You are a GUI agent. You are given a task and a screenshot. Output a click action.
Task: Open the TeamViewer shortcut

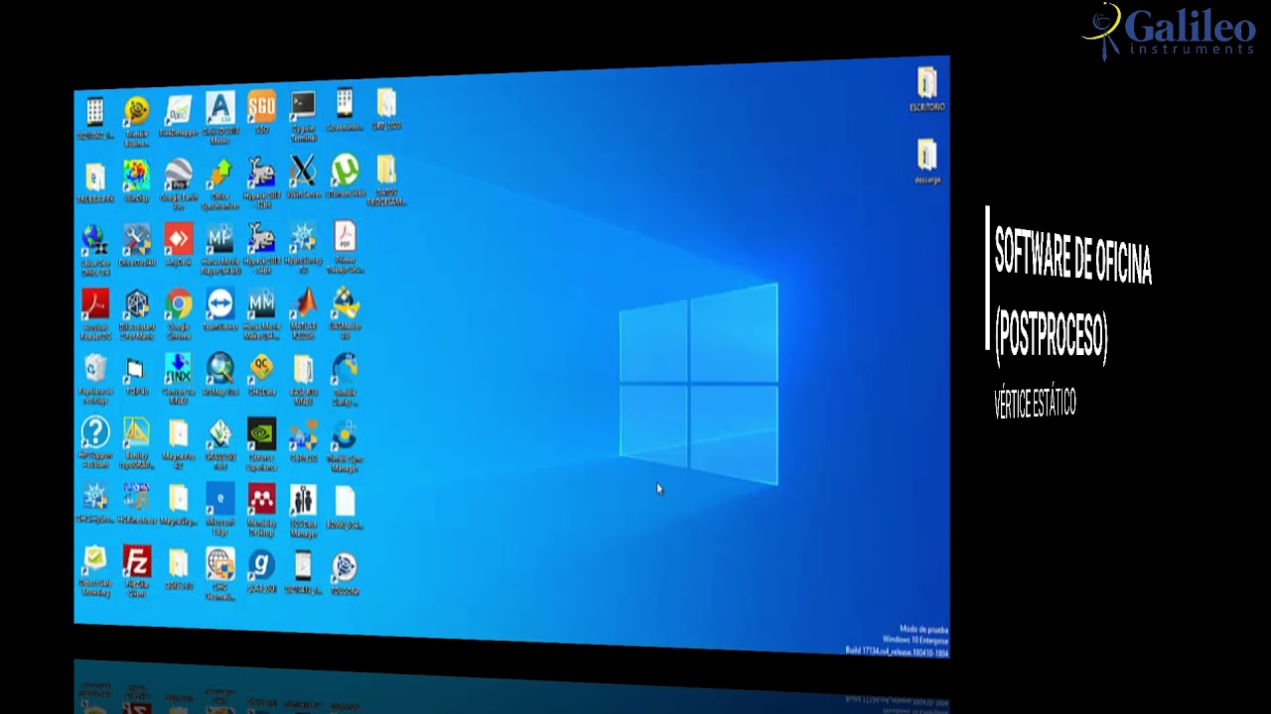click(219, 309)
